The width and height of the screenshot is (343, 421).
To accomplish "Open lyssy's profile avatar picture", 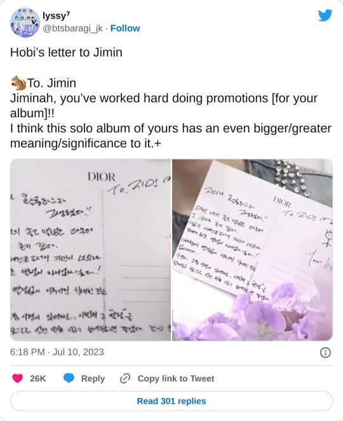I will tap(25, 22).
